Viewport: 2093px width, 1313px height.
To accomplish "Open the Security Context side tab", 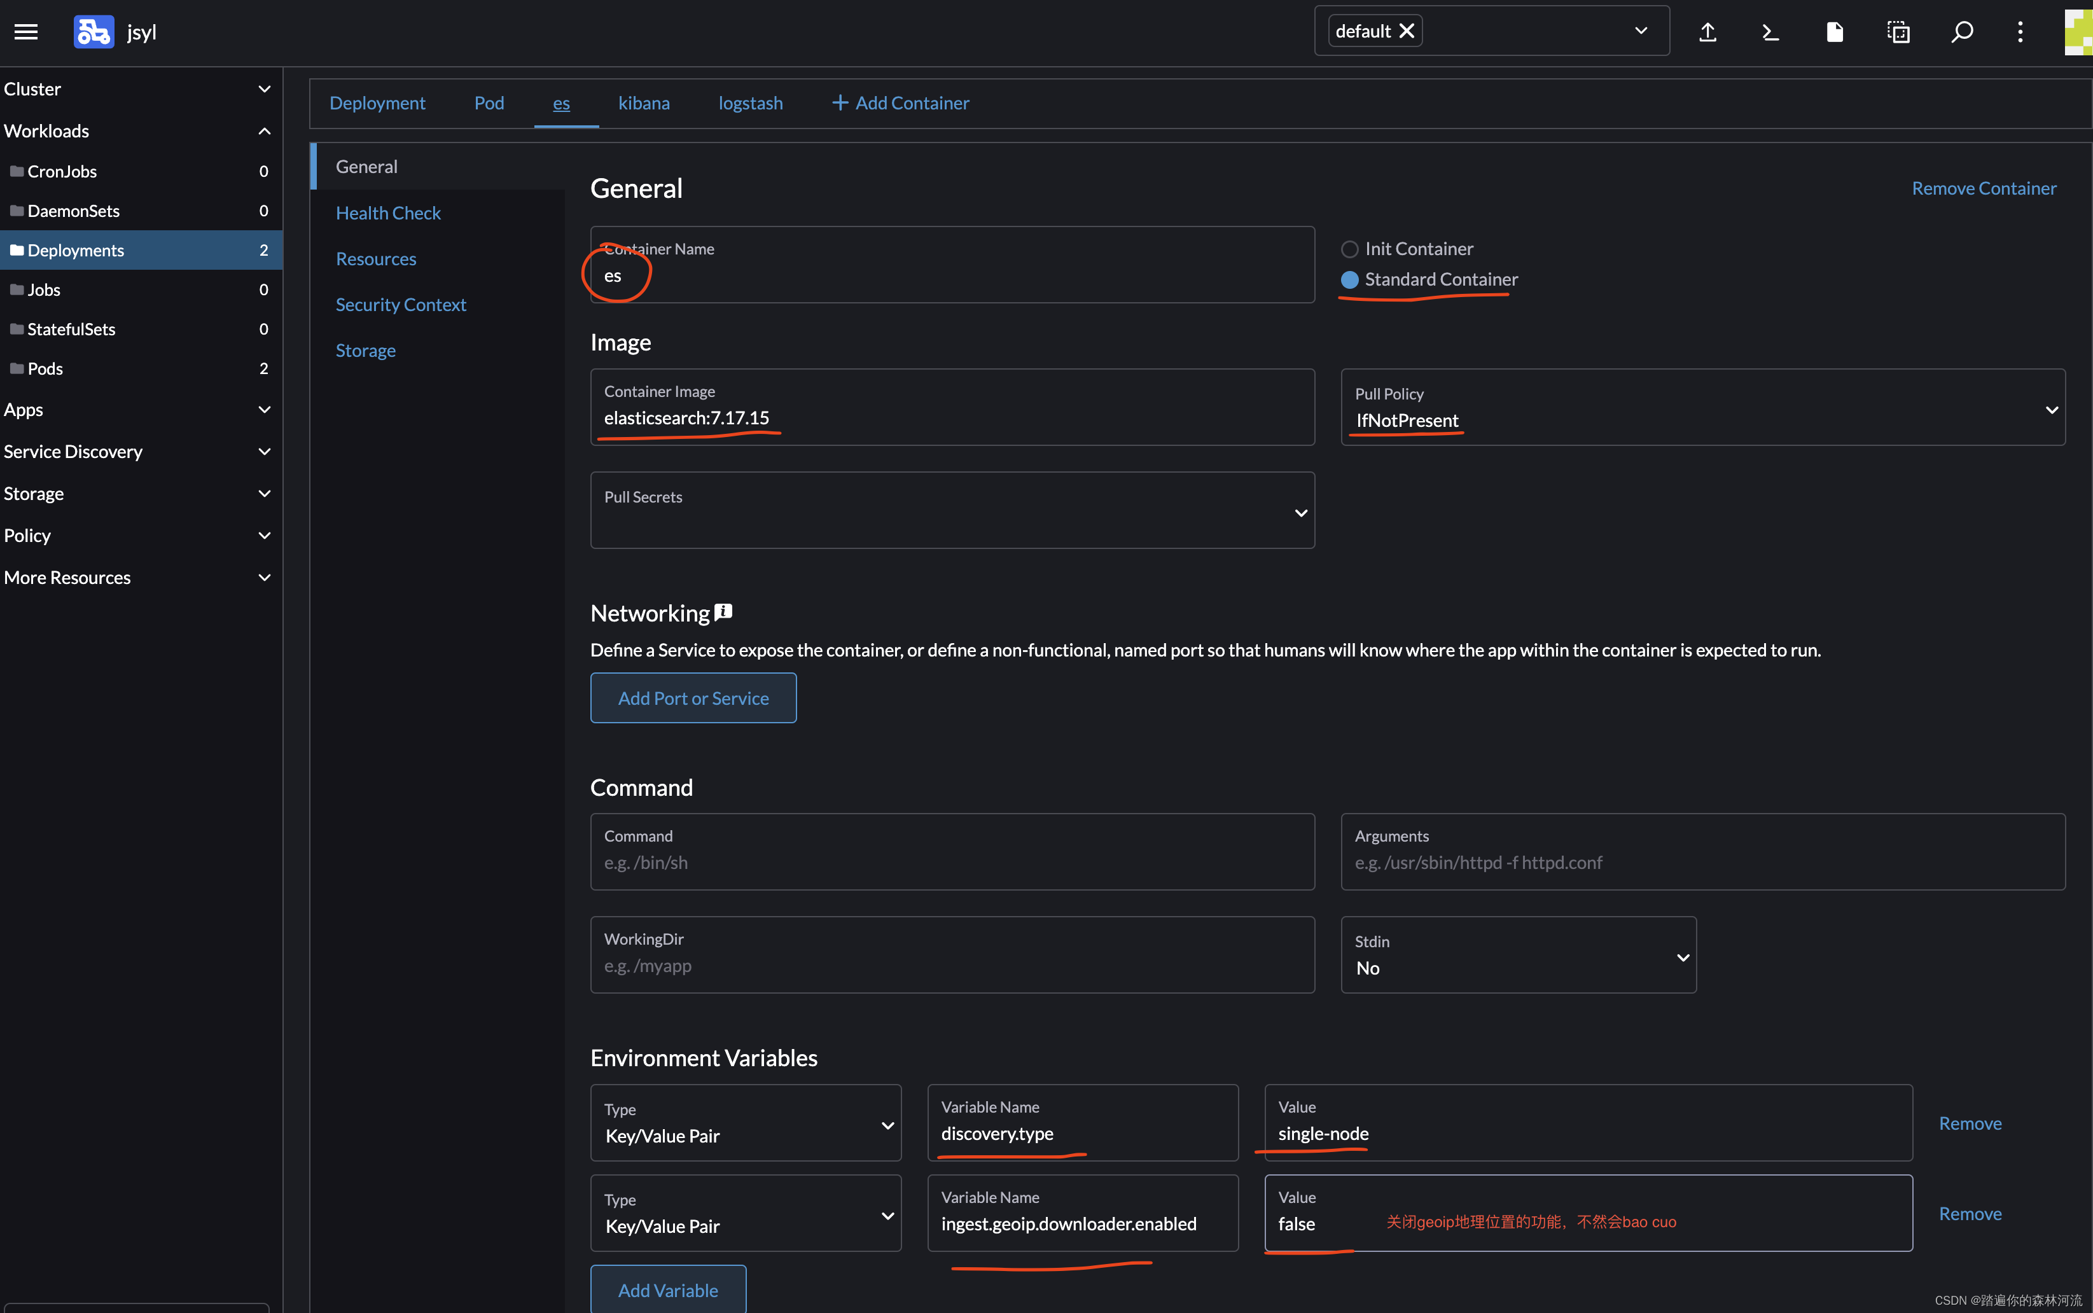I will [401, 305].
